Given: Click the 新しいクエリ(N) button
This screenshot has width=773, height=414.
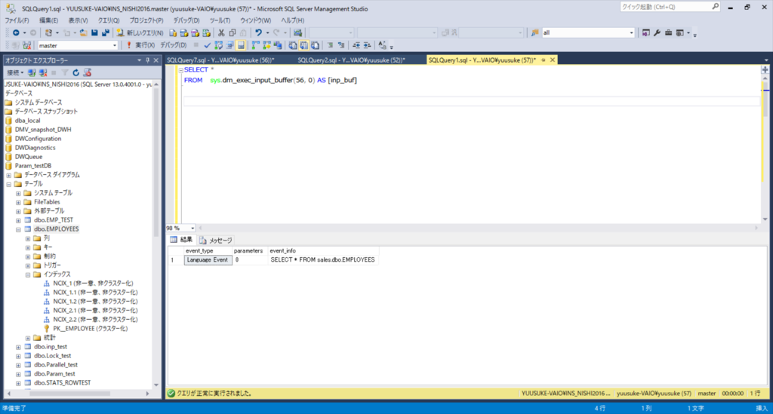Looking at the screenshot, I should click(140, 33).
